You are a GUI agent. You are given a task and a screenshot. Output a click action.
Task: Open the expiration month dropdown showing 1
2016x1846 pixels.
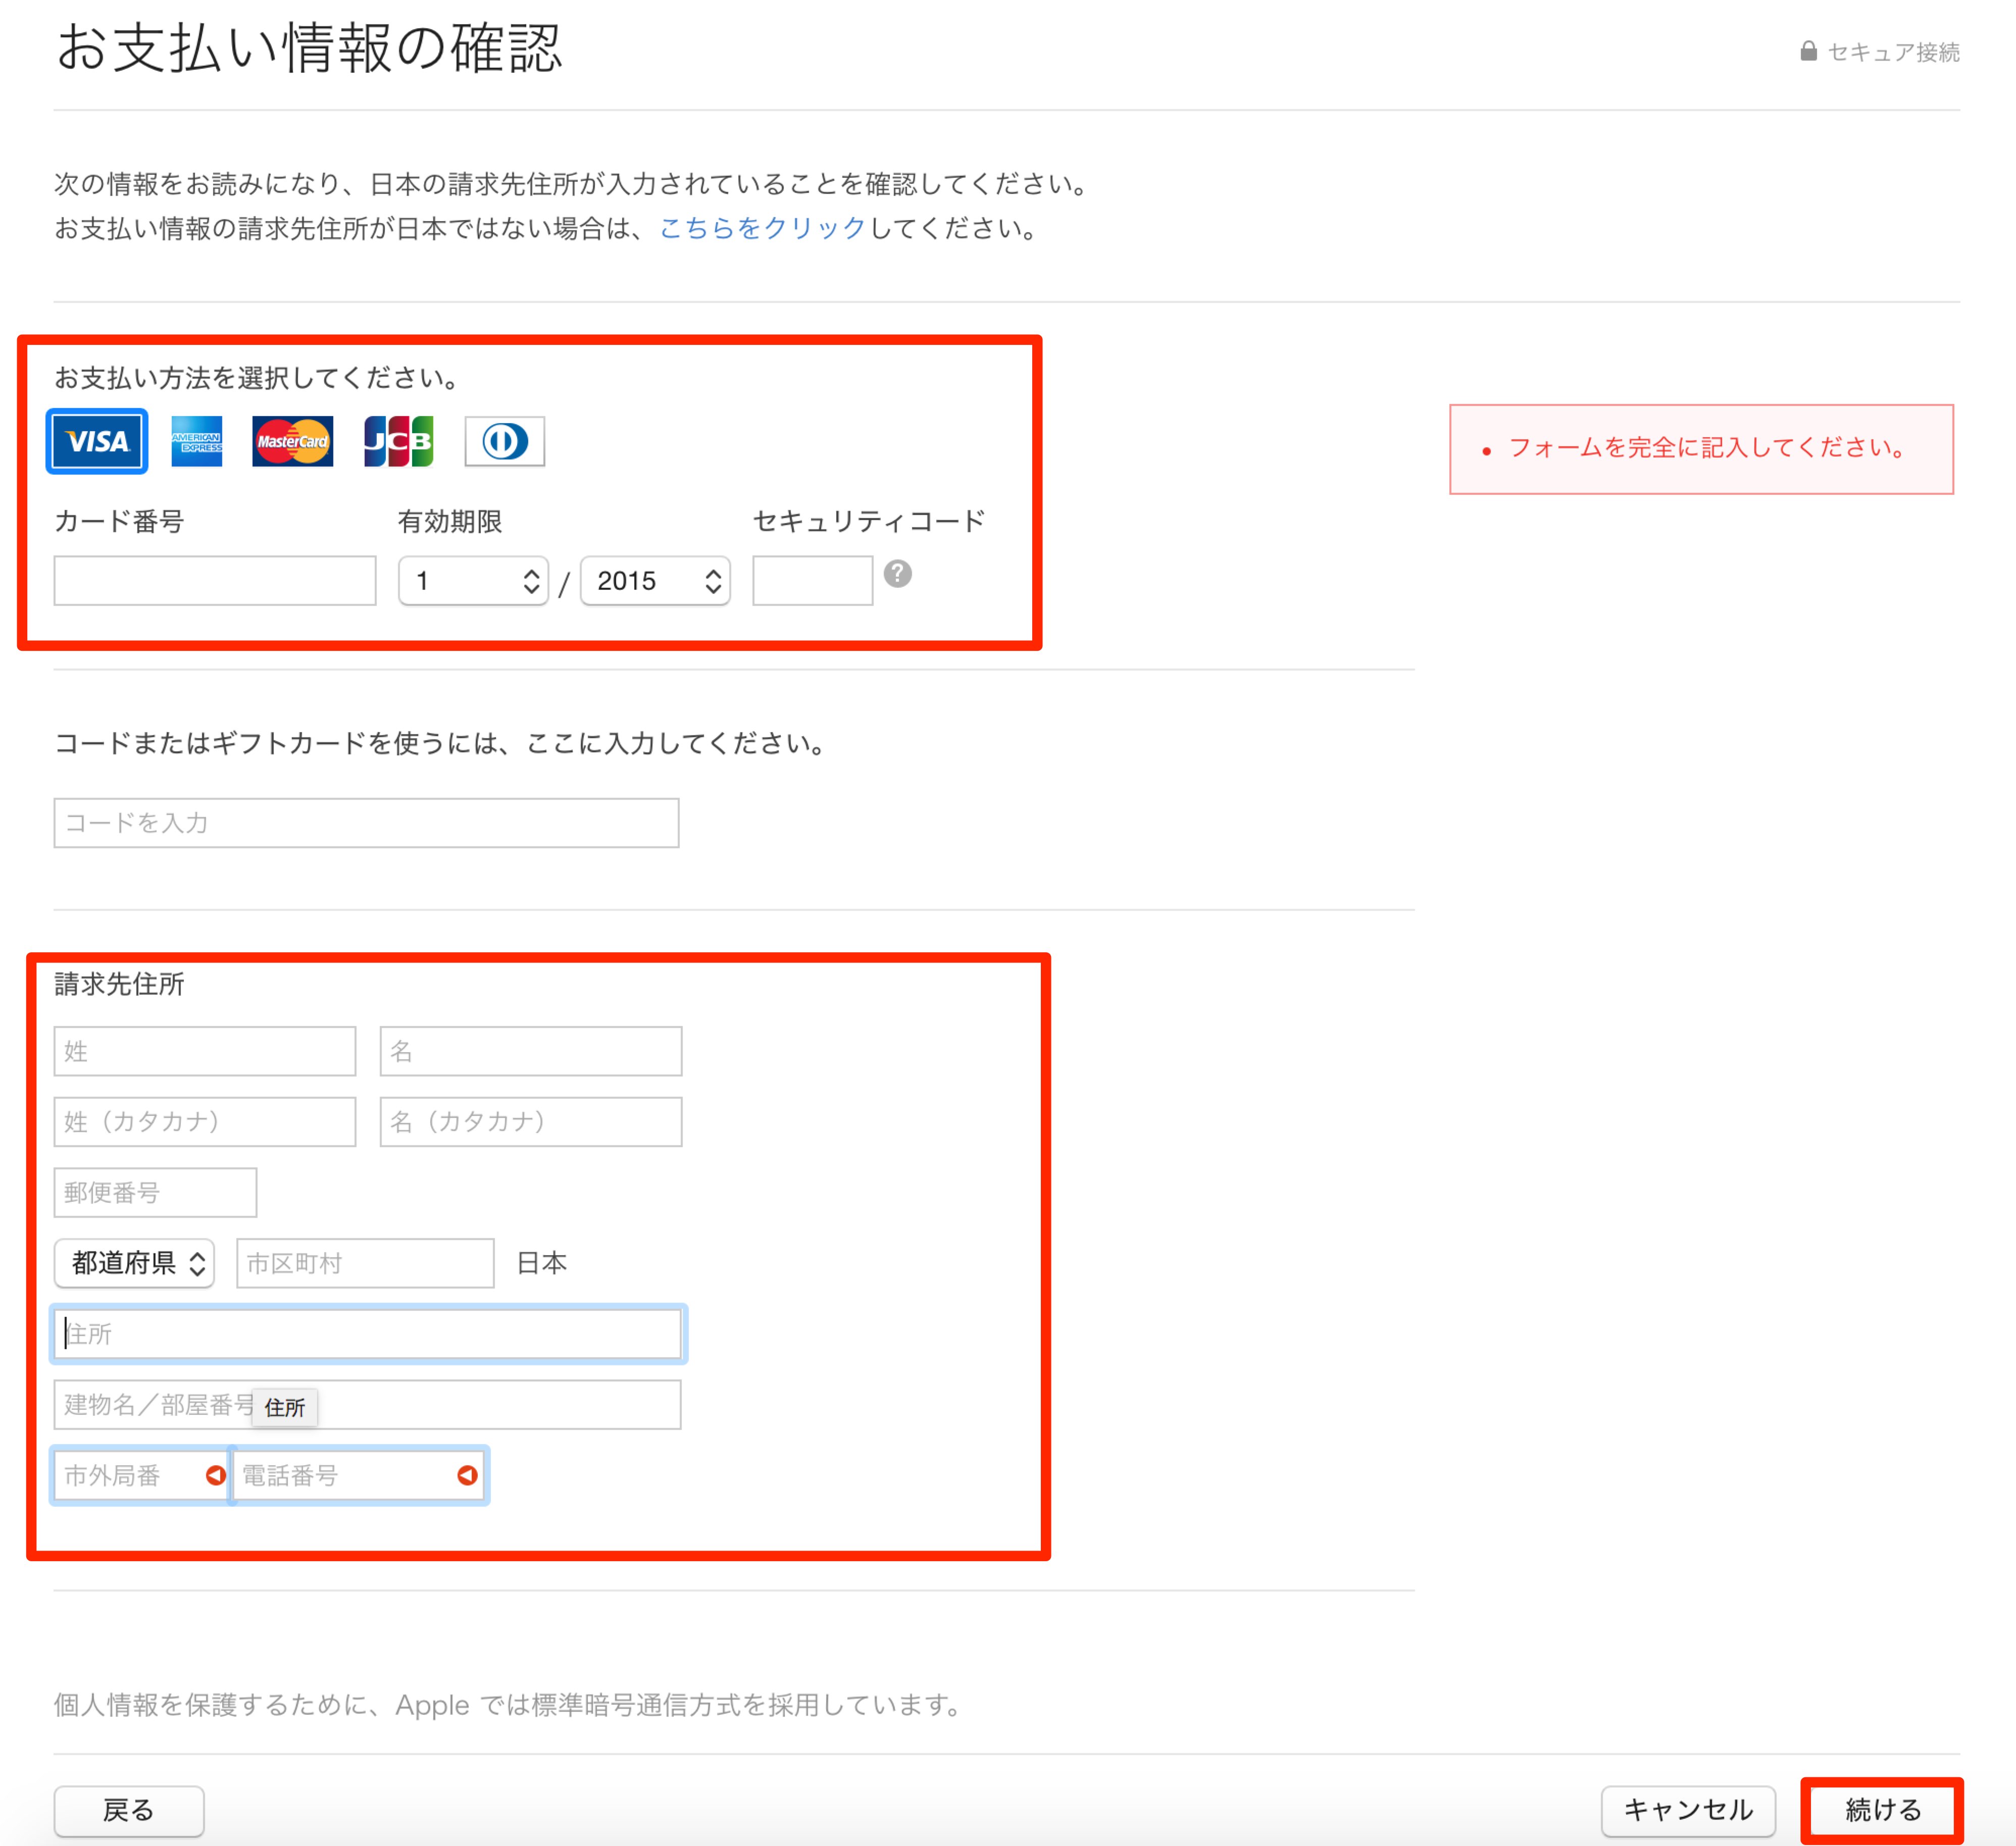473,581
